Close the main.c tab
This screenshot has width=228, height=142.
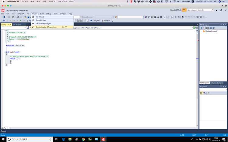click(10, 25)
